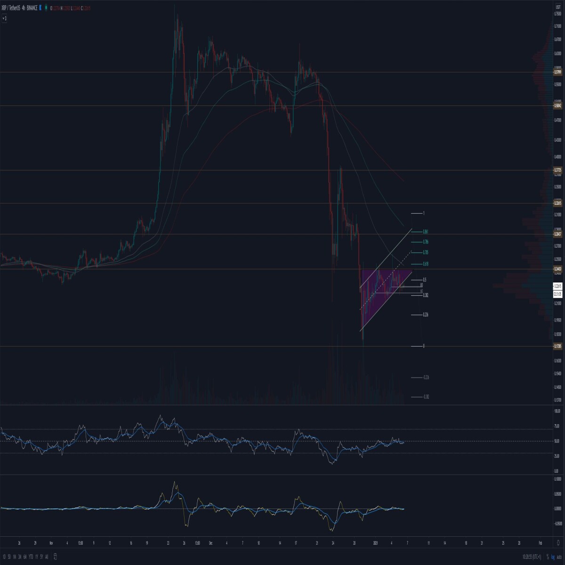This screenshot has width=565, height=565.
Task: Select the YTD time range
Action: tap(31, 557)
